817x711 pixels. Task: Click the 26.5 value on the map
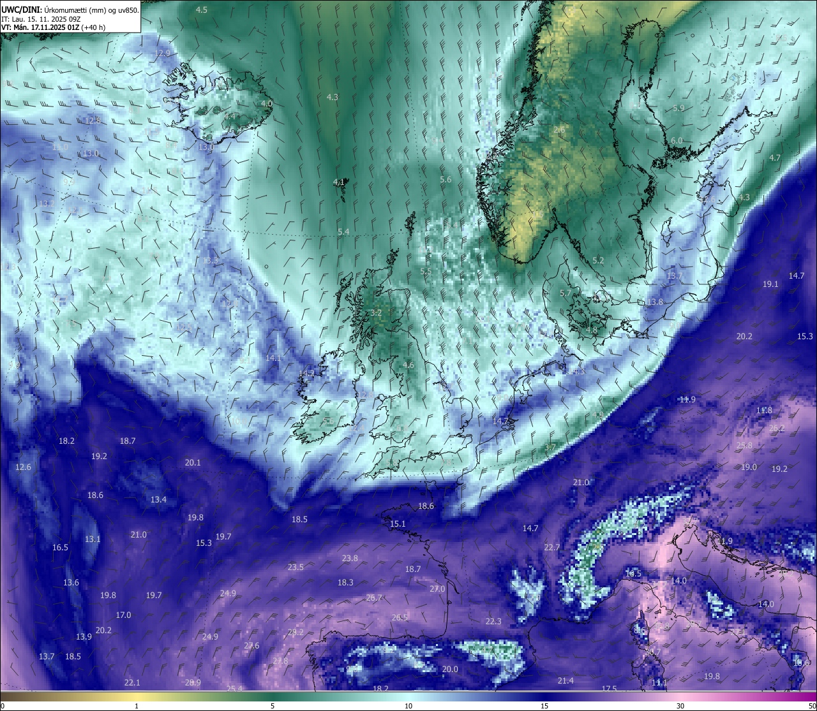point(400,617)
